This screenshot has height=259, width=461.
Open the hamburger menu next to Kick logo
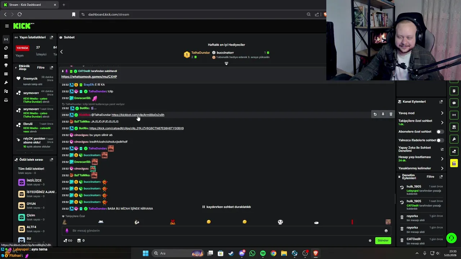click(7, 26)
